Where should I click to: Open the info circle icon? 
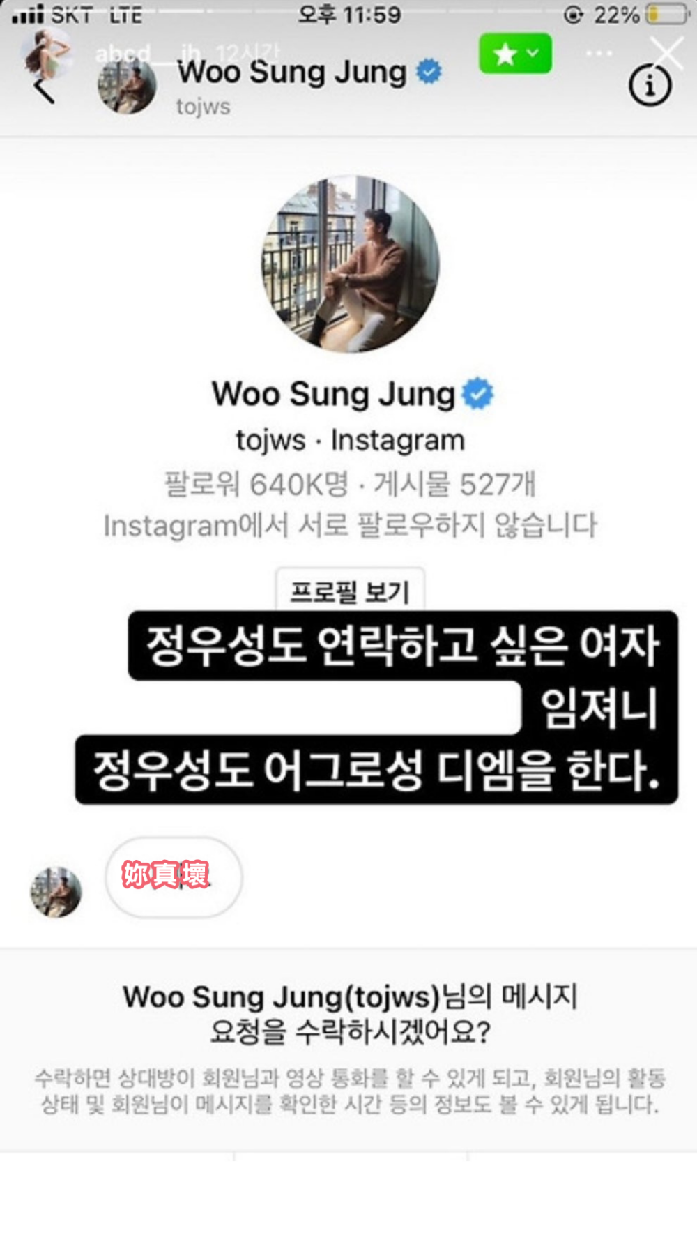point(650,86)
